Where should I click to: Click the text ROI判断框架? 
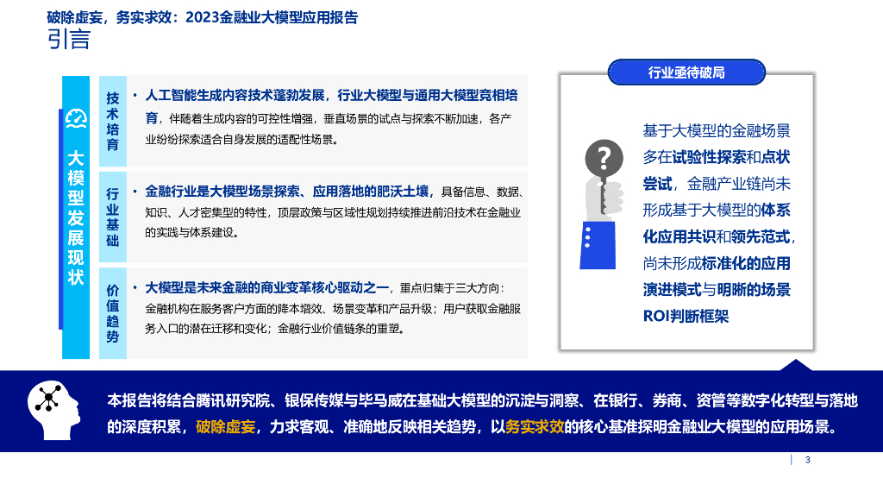point(686,316)
